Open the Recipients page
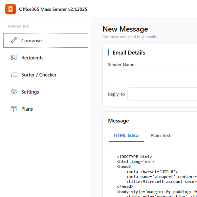 [33, 58]
